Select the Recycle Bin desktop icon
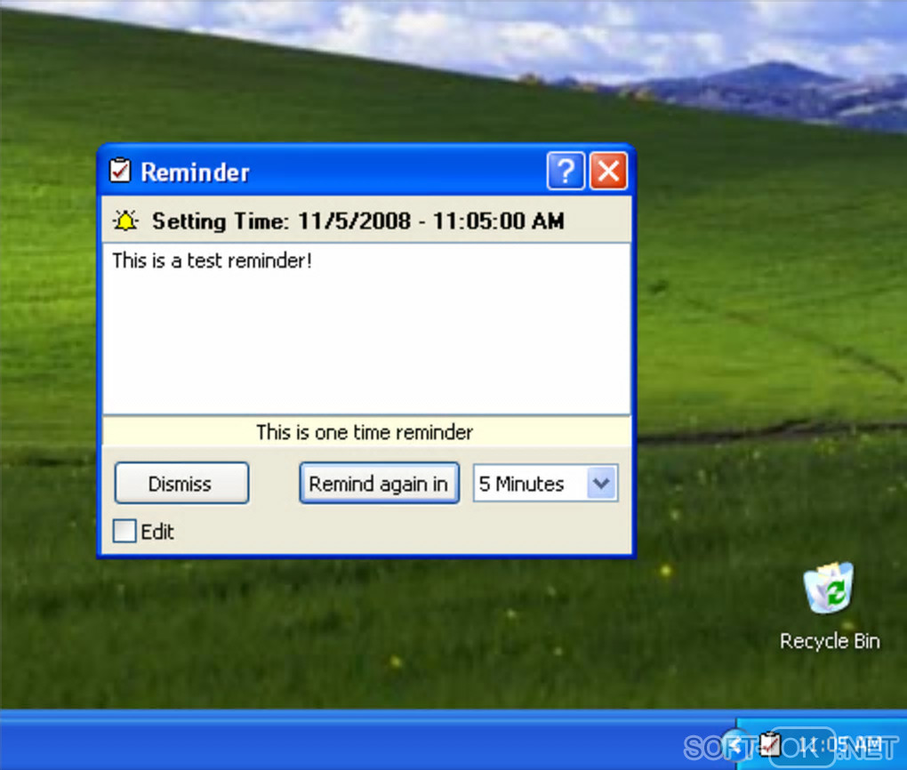This screenshot has height=770, width=907. click(x=830, y=588)
